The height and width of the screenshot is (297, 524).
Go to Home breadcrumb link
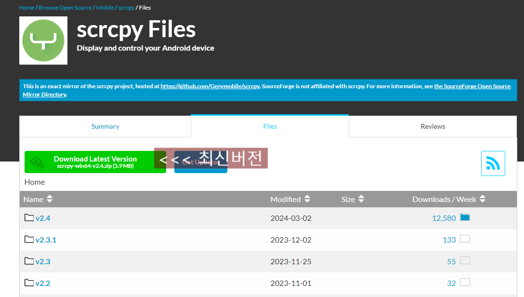point(27,8)
